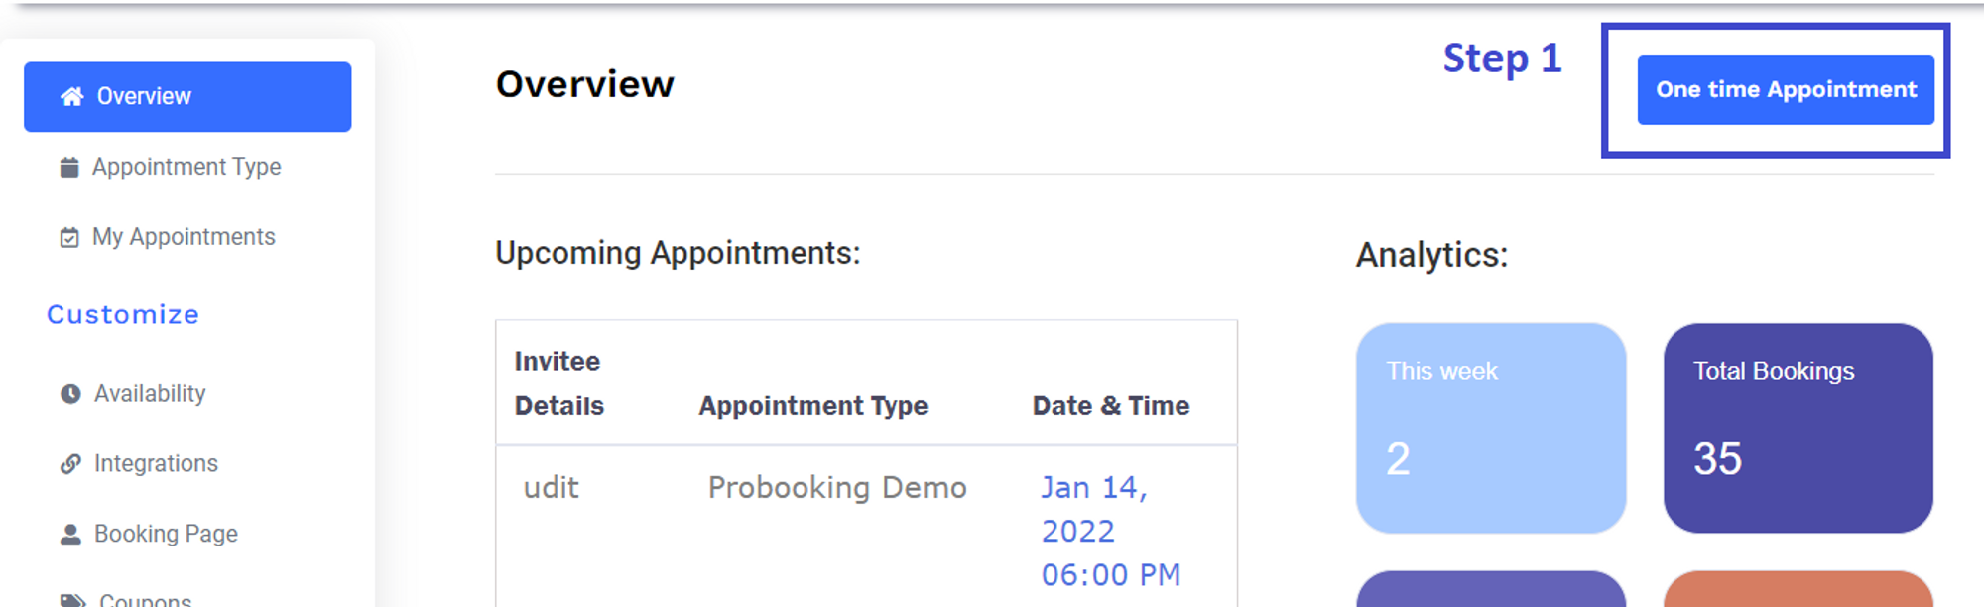The image size is (1984, 607).
Task: Open Appointment Type in the sidebar
Action: (x=186, y=167)
